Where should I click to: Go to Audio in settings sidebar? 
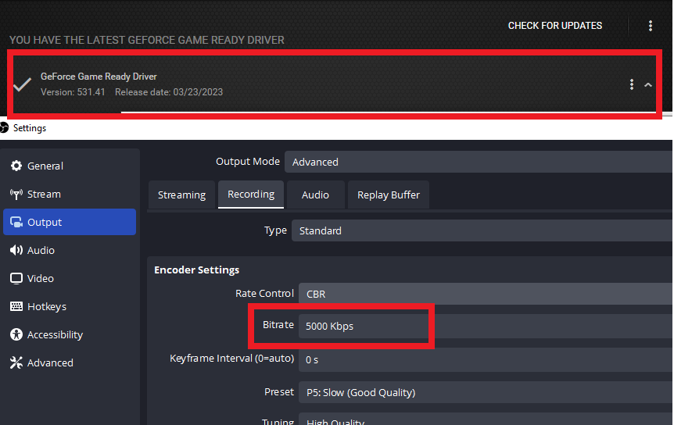(x=70, y=250)
